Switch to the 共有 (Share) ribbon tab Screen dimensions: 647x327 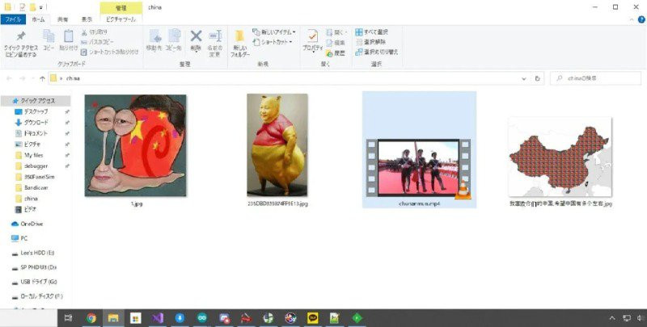click(x=63, y=18)
